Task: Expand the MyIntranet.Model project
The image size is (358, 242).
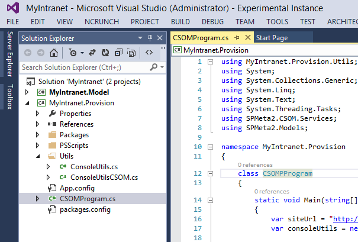Action: tap(27, 92)
